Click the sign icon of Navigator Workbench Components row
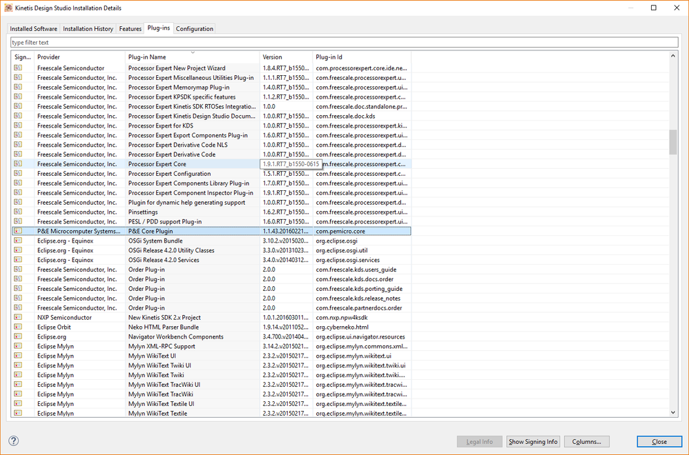Image resolution: width=689 pixels, height=455 pixels. pos(18,336)
